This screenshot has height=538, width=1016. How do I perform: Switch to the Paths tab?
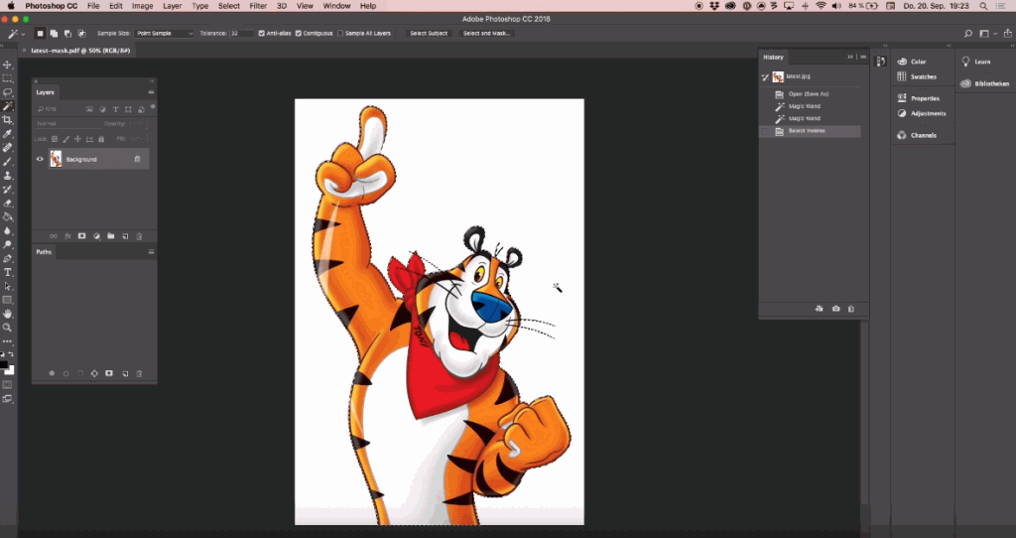pyautogui.click(x=44, y=251)
